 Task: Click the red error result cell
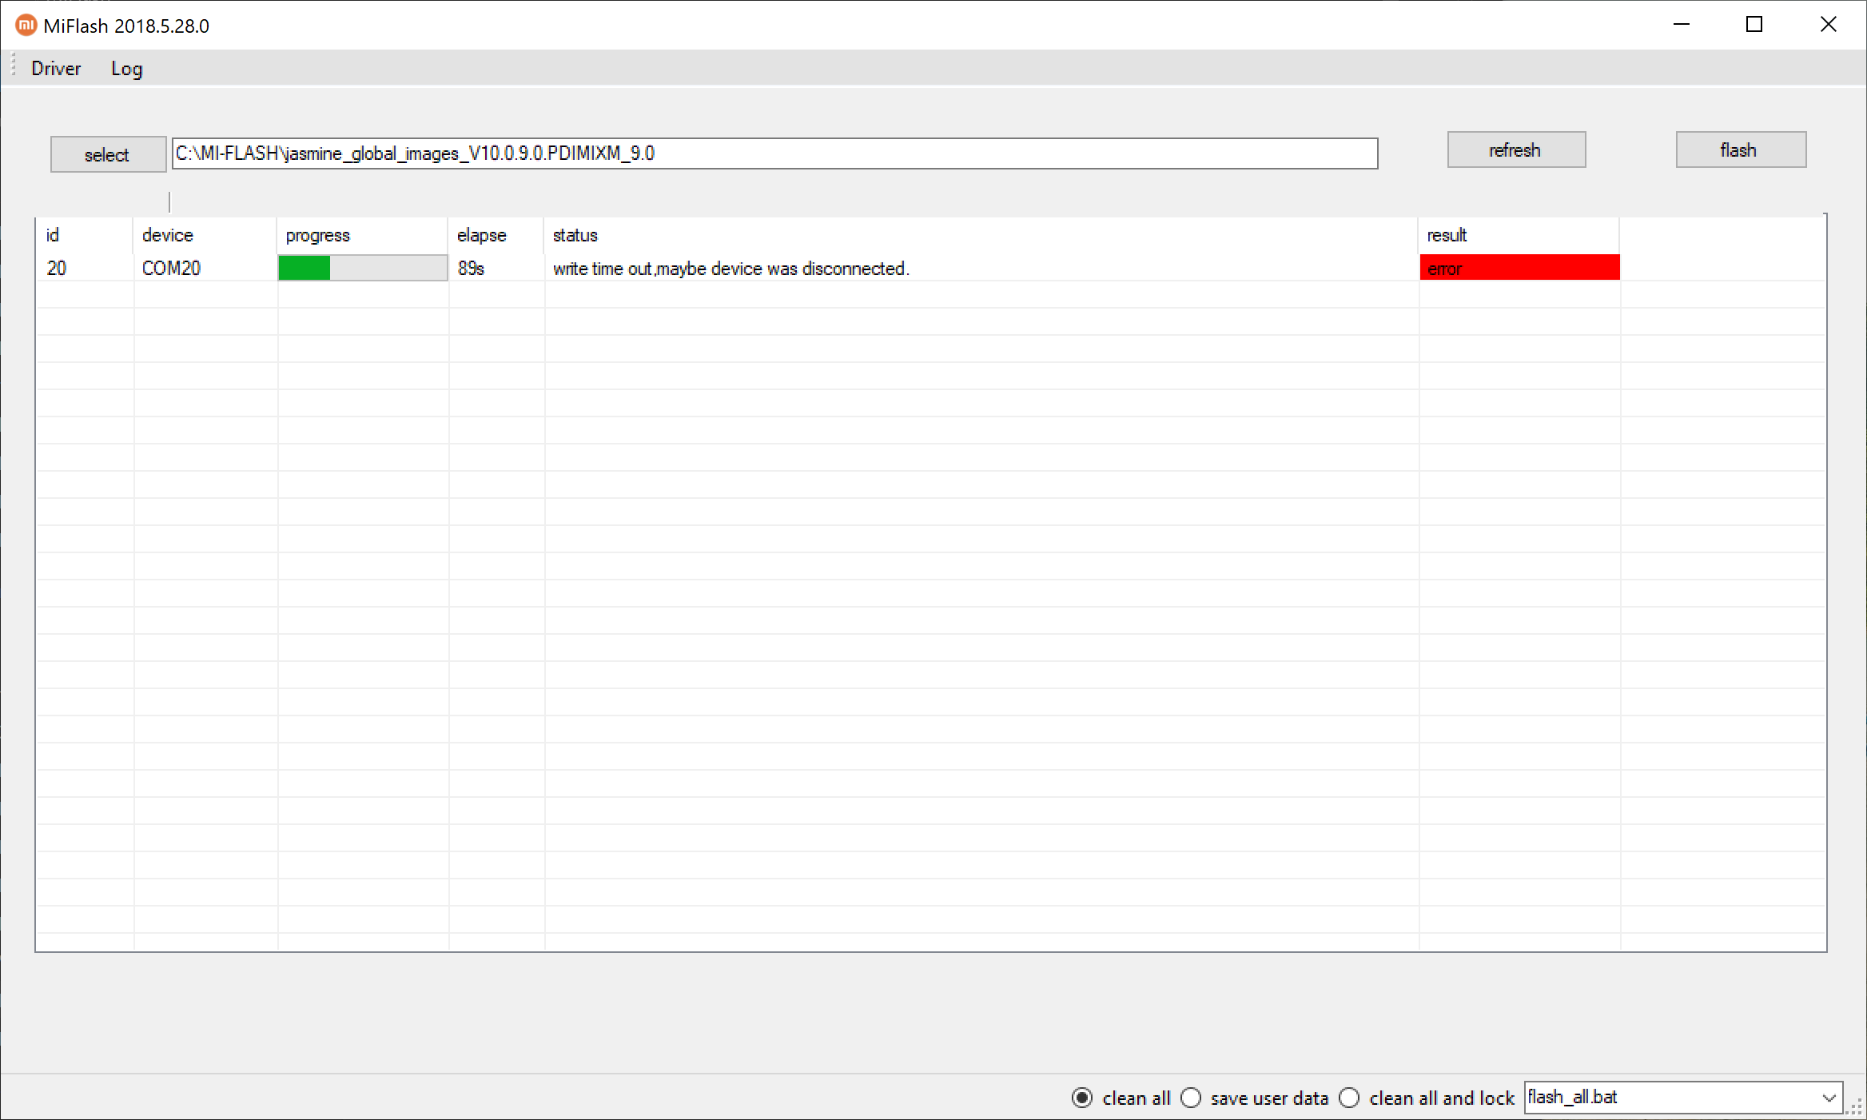1519,268
